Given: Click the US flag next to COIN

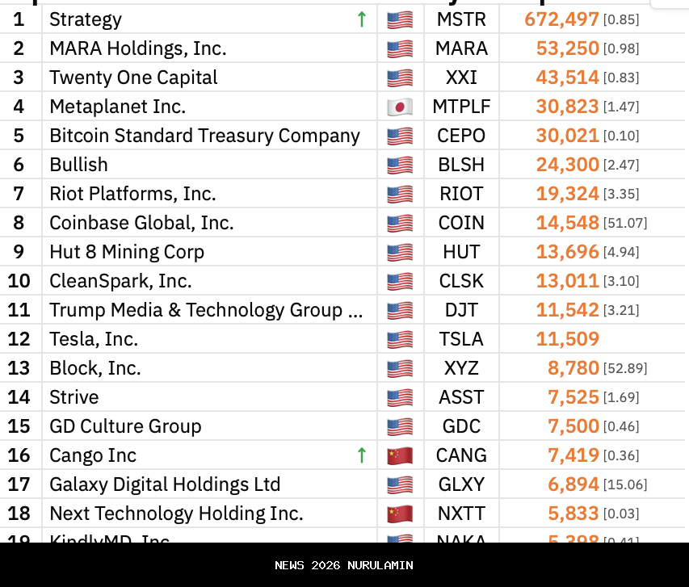Looking at the screenshot, I should point(400,223).
